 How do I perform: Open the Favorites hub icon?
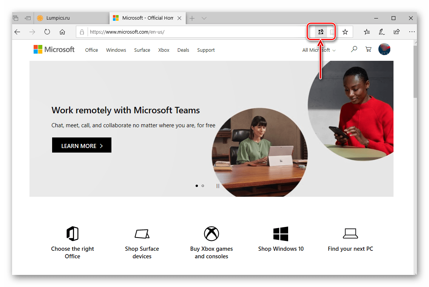[x=367, y=32]
